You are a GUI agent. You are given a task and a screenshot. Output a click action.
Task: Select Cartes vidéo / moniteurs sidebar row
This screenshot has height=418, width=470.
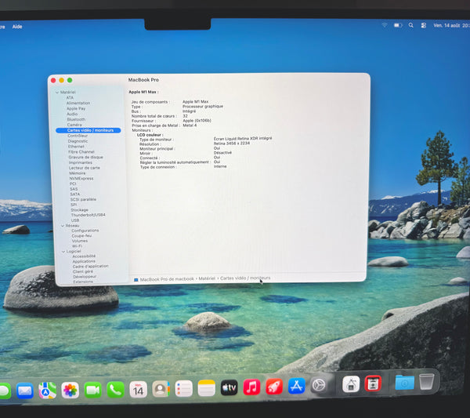[x=89, y=130]
